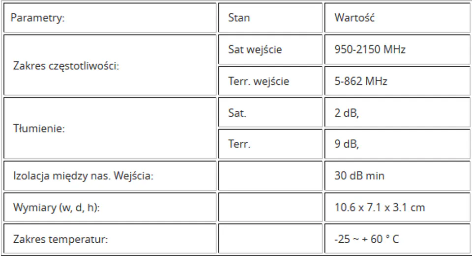472x256 pixels.
Task: Select the "5-862 MHz" value cell
Action: [361, 81]
